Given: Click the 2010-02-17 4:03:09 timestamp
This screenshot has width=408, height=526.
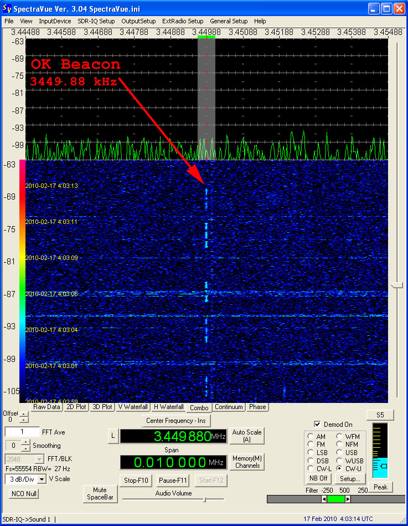Looking at the screenshot, I should pyautogui.click(x=51, y=258).
